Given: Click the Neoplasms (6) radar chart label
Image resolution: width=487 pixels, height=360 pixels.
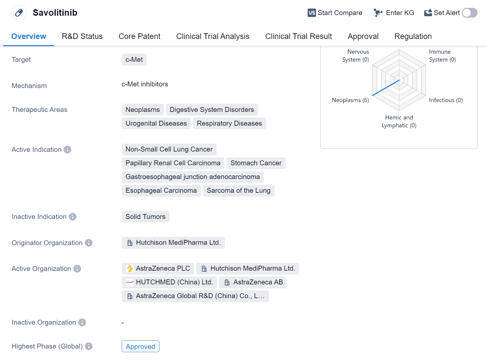Looking at the screenshot, I should tap(350, 100).
